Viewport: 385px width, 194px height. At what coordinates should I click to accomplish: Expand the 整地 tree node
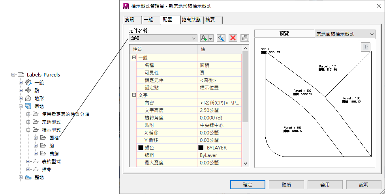[21, 177]
